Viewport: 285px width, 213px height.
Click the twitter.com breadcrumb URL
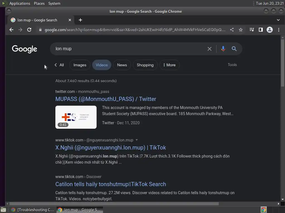click(x=82, y=92)
